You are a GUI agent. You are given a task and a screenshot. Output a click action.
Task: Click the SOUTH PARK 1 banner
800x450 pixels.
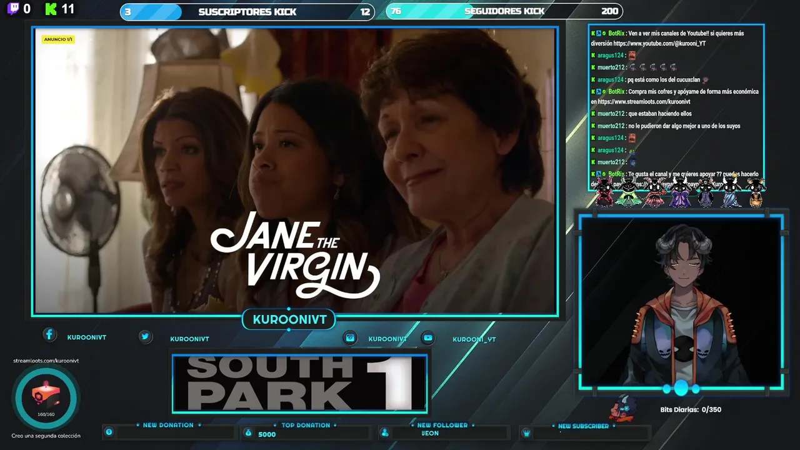tap(300, 384)
